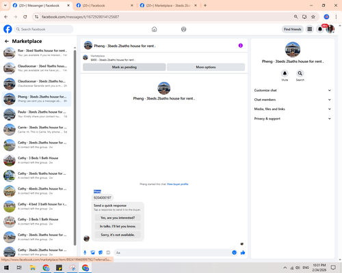342x273 pixels.
Task: Click in the Search Facebook field
Action: 44,29
